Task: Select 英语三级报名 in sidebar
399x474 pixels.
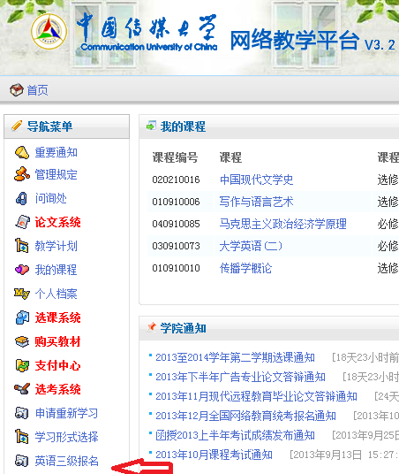Action: 66,461
